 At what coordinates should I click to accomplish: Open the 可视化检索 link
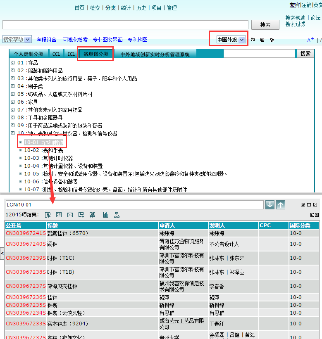[75, 40]
